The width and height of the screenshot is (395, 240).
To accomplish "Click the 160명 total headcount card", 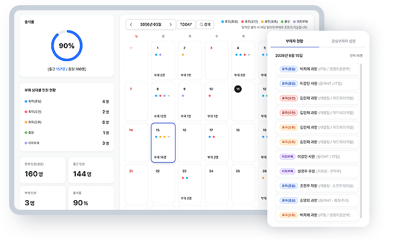I will [43, 170].
